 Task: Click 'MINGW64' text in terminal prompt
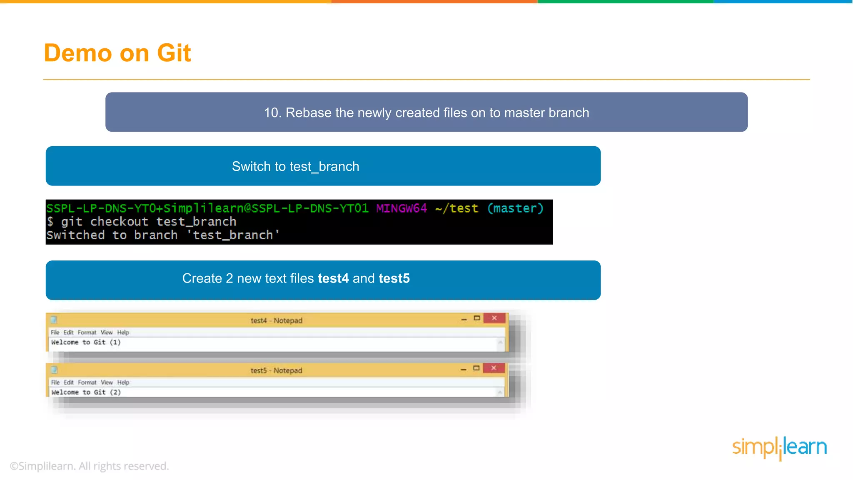pyautogui.click(x=402, y=208)
